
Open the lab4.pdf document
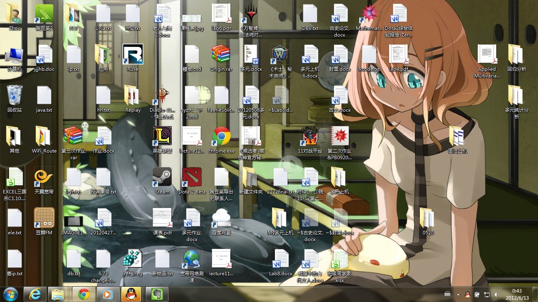pos(399,54)
